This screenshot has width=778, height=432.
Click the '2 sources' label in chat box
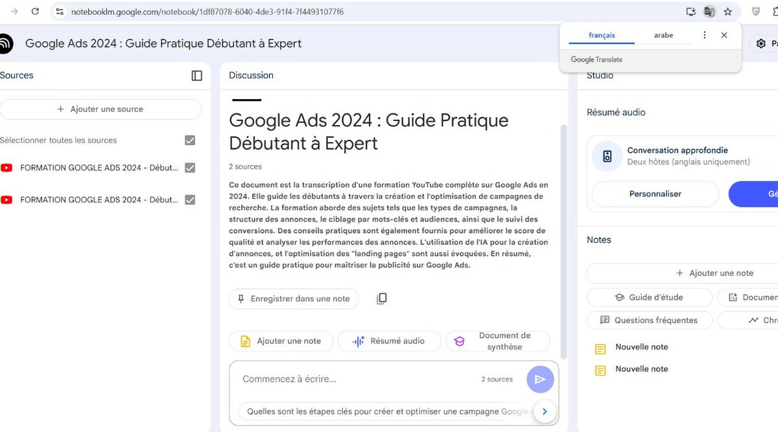(497, 380)
